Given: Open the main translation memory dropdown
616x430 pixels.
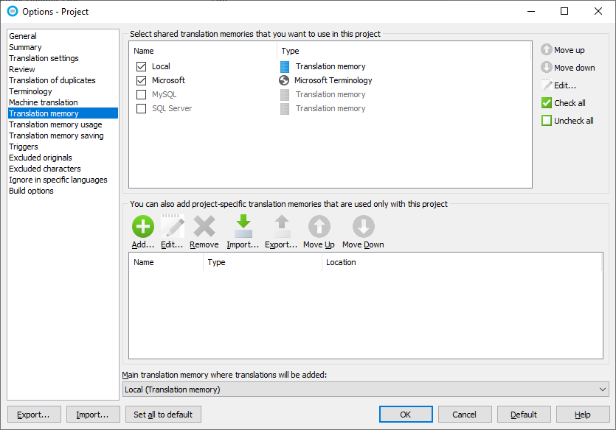Looking at the screenshot, I should tap(365, 390).
